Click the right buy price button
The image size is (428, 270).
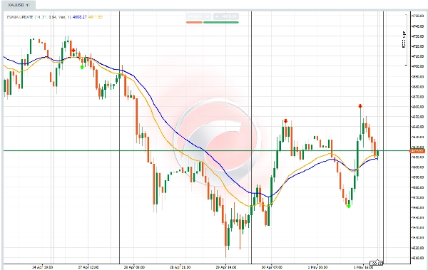click(x=225, y=16)
